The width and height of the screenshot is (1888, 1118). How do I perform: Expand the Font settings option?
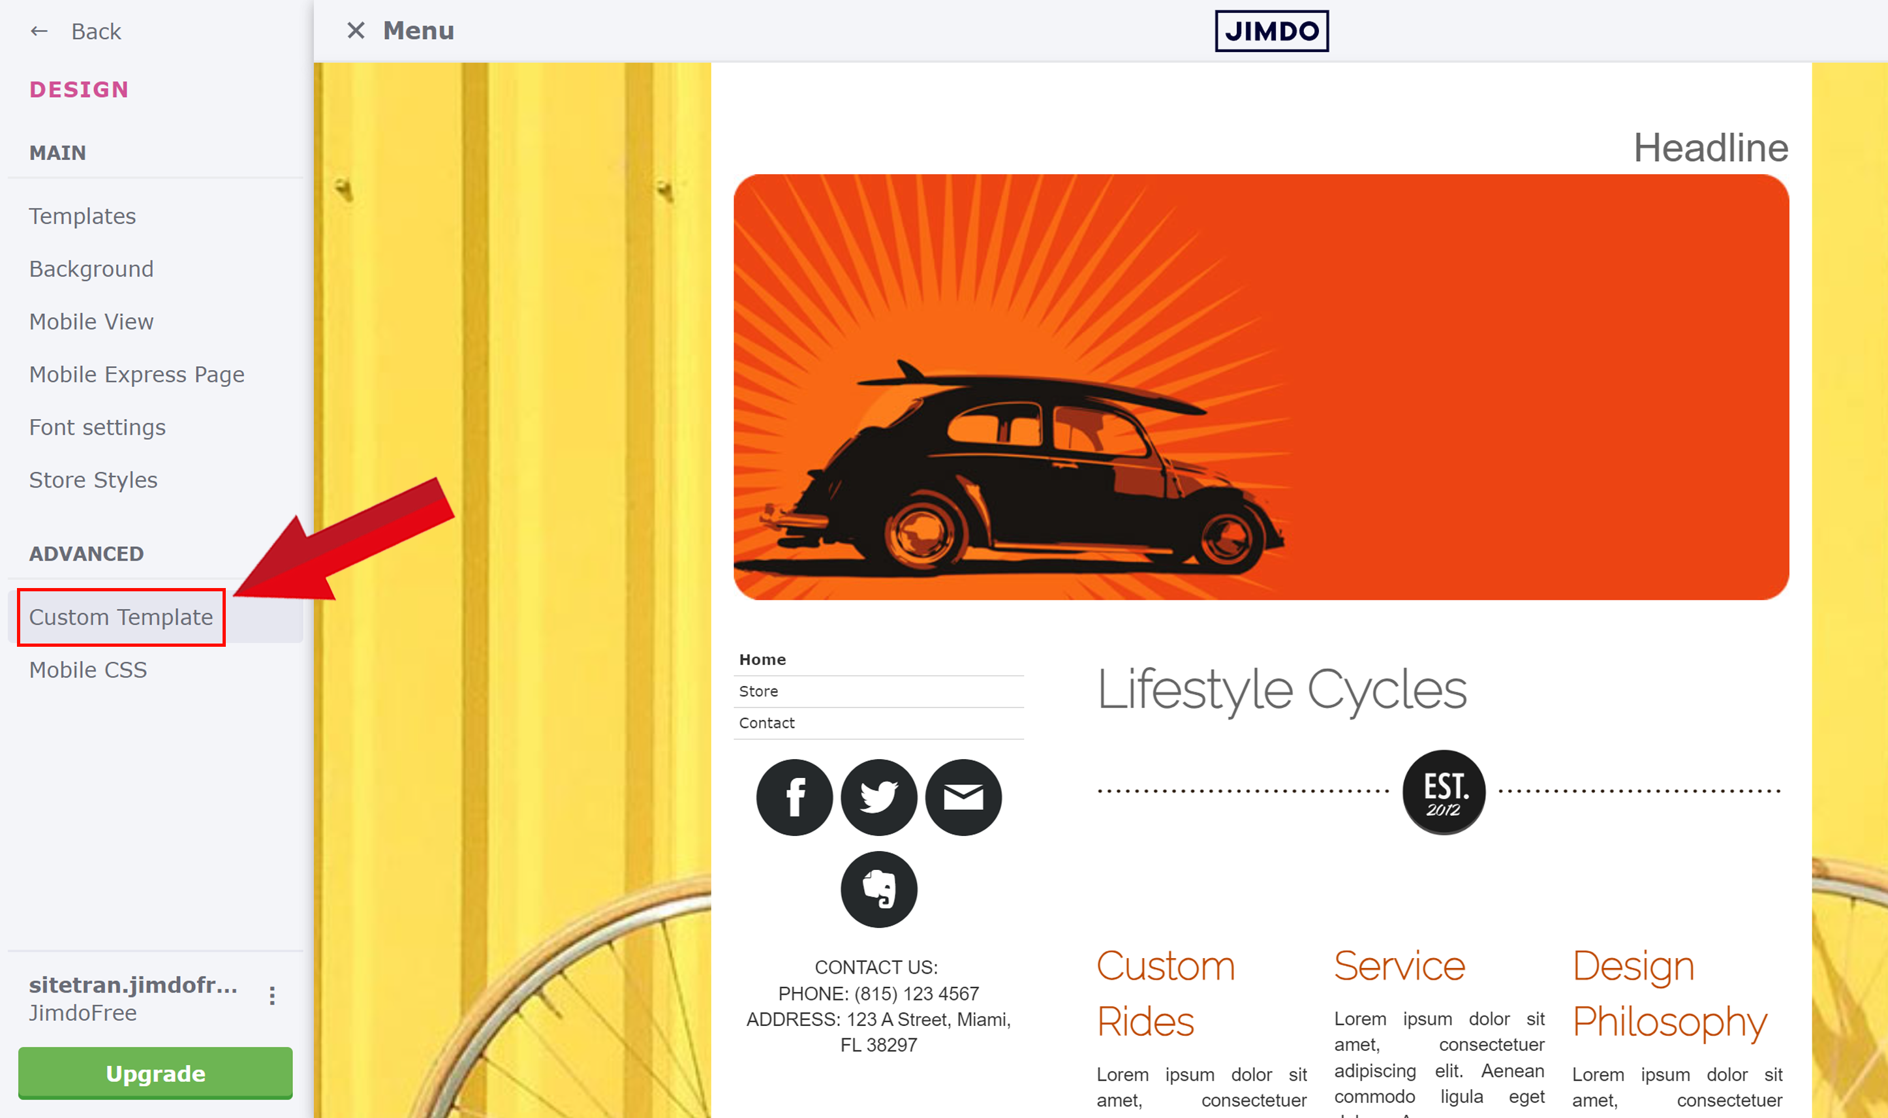(96, 427)
